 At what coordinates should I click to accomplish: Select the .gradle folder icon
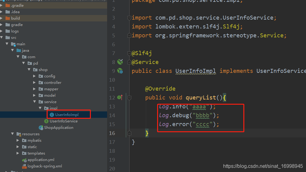tap(8, 6)
